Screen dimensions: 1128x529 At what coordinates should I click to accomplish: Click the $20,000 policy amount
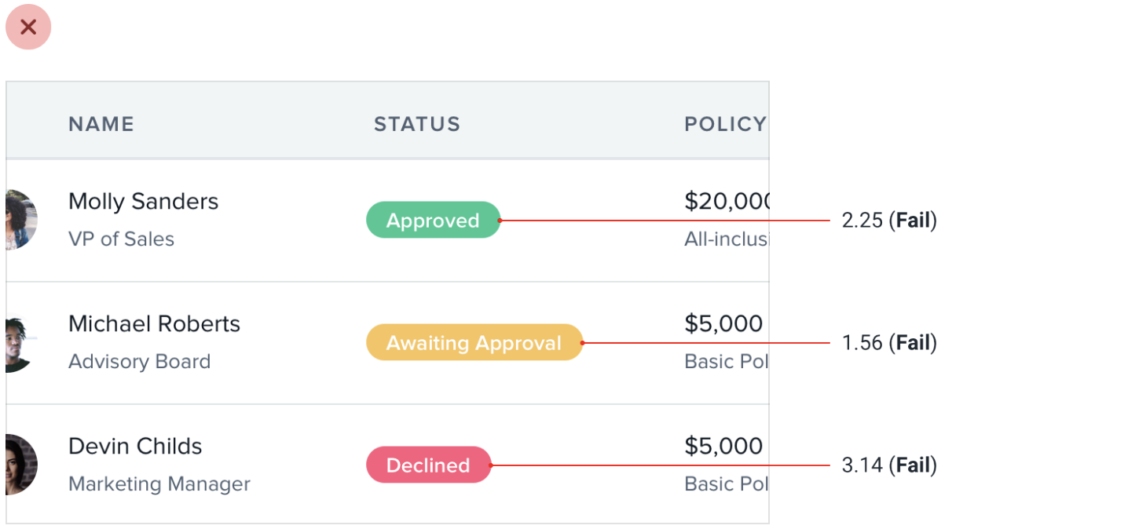tap(726, 202)
